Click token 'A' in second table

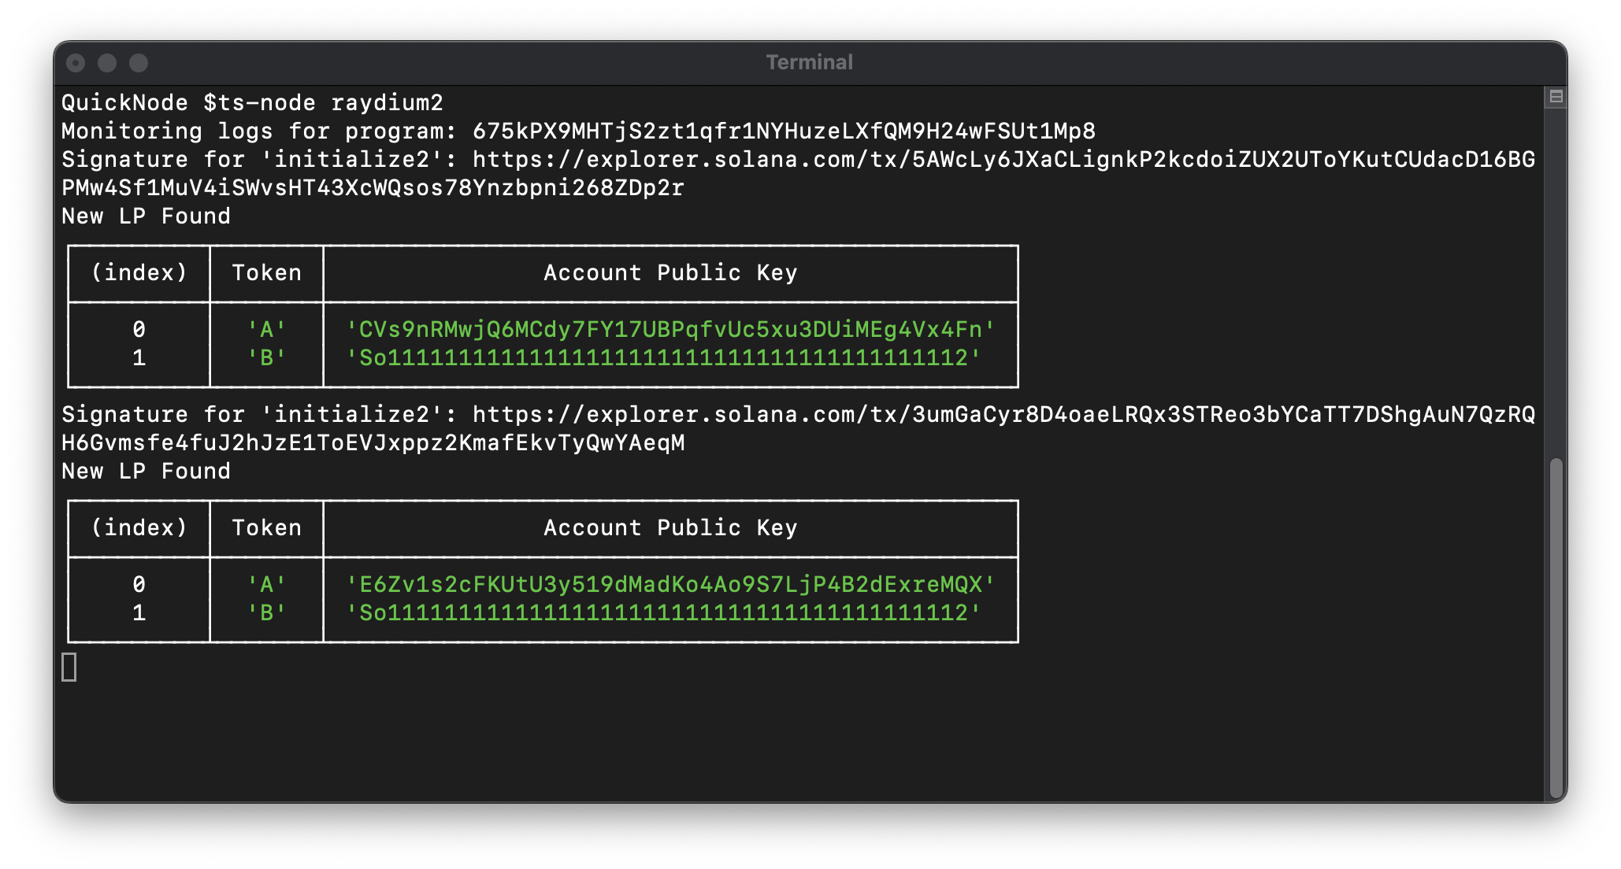[266, 585]
